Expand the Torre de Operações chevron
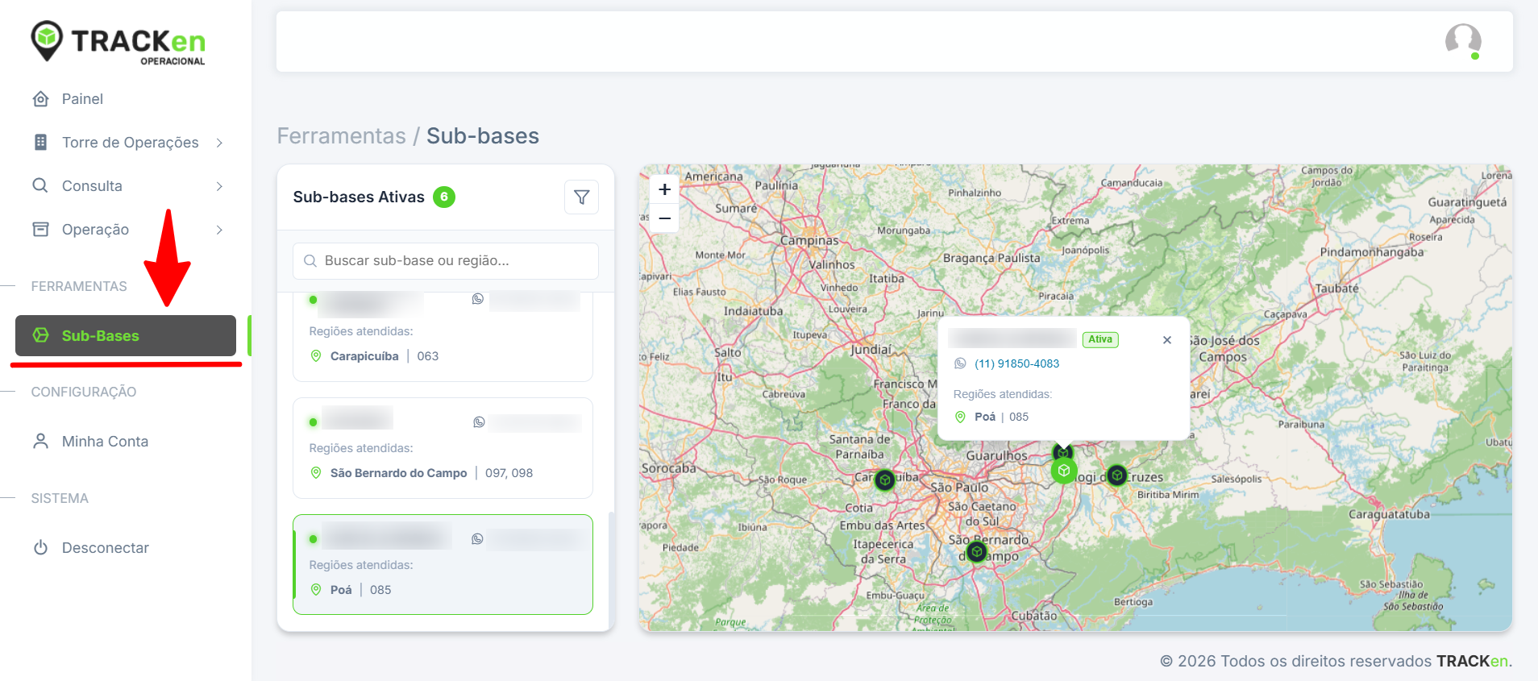The height and width of the screenshot is (681, 1538). click(219, 143)
